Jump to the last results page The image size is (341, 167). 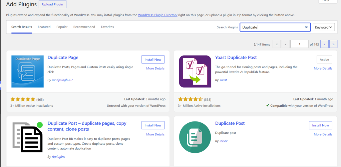(333, 44)
